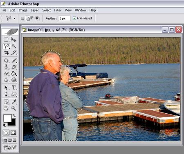Image resolution: width=184 pixels, height=154 pixels.
Task: Switch to Full Screen mode
Action: click(x=15, y=140)
